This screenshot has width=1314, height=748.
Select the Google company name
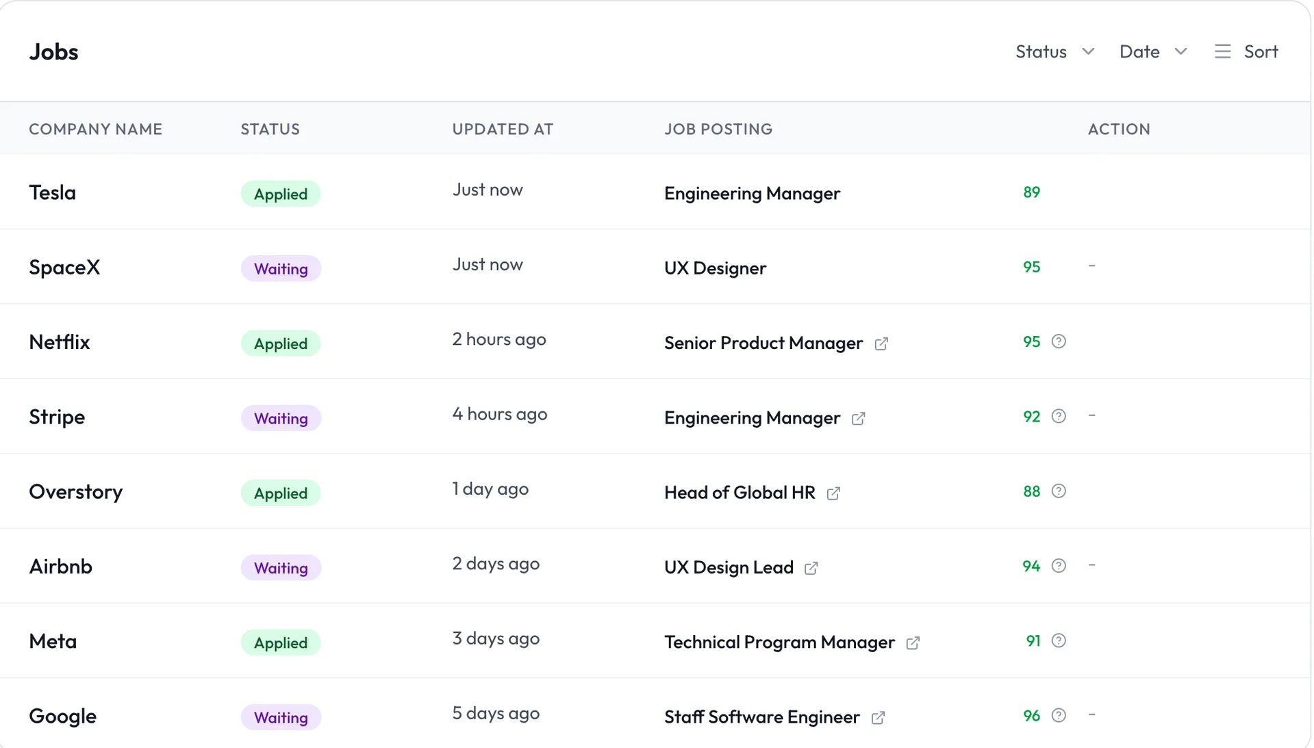pos(62,716)
